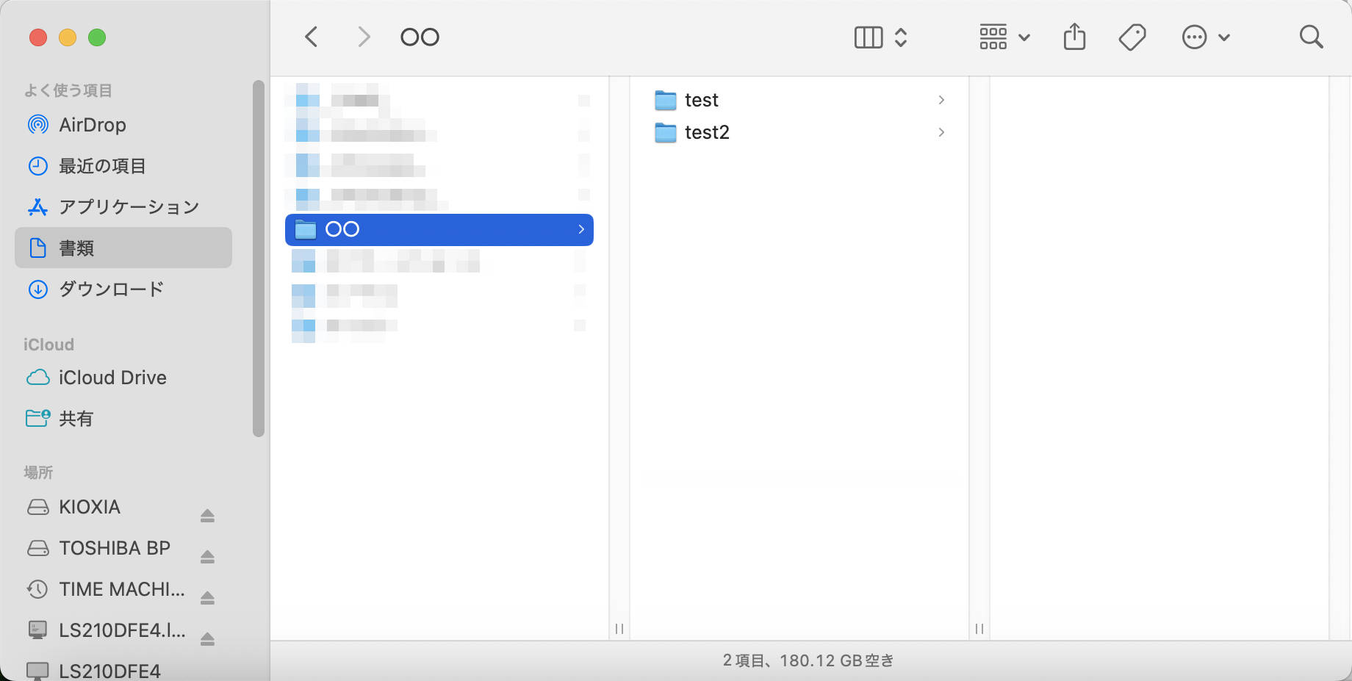Select 共有 under iCloud

click(76, 419)
